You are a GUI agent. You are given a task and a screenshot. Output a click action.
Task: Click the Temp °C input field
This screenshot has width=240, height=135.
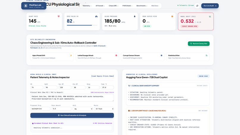[107, 88]
